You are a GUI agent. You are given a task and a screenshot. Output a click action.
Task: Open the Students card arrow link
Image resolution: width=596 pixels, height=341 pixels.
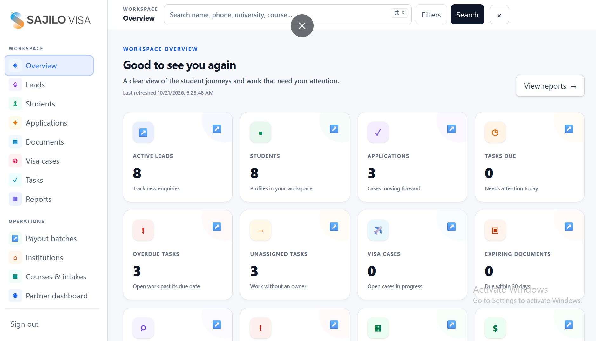click(334, 129)
